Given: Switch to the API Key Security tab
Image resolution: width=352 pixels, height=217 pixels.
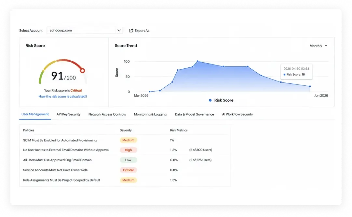Looking at the screenshot, I should (68, 114).
